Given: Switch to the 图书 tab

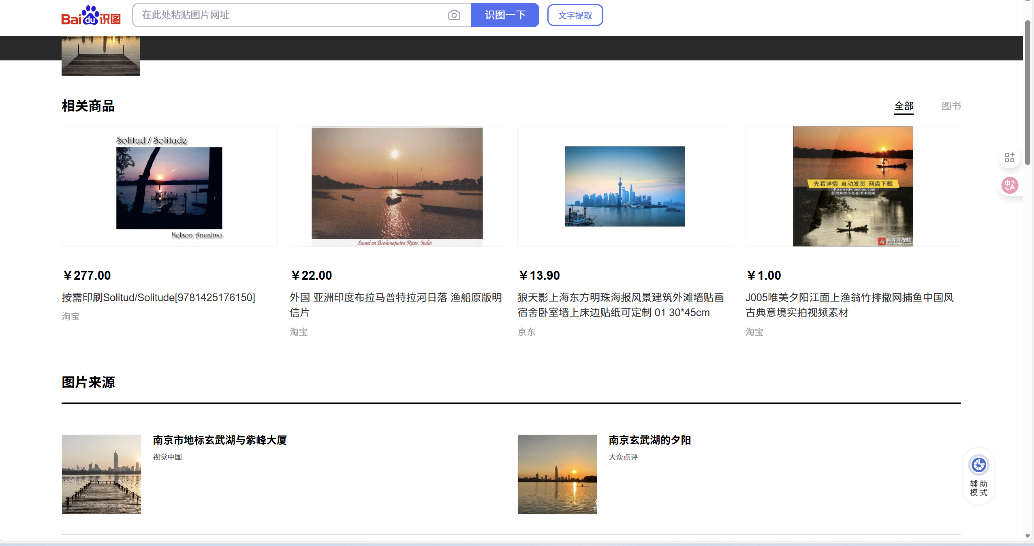Looking at the screenshot, I should tap(951, 106).
